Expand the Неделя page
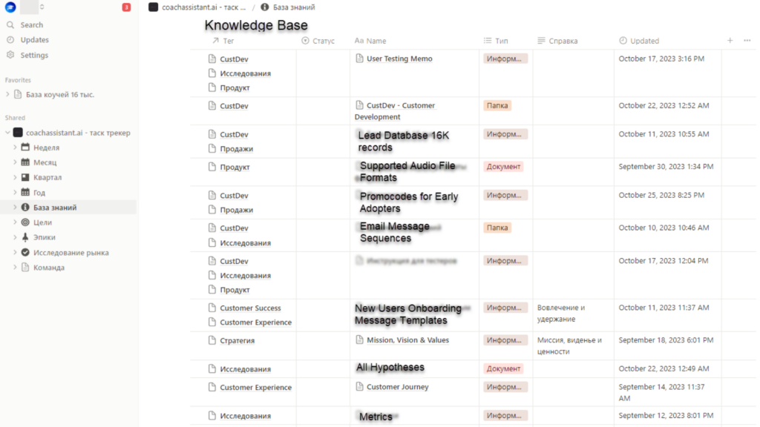Viewport: 760px width, 427px height. coord(15,148)
